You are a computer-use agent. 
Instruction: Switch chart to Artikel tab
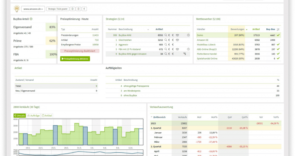click(47, 116)
